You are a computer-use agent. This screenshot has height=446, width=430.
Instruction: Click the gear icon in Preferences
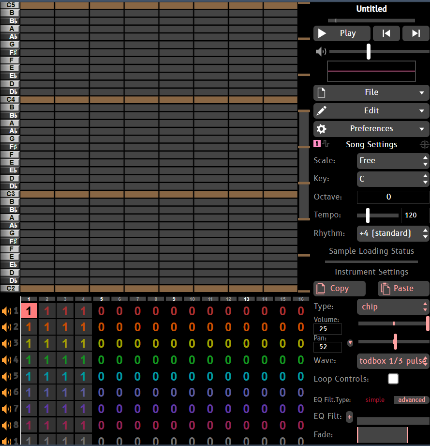click(322, 129)
